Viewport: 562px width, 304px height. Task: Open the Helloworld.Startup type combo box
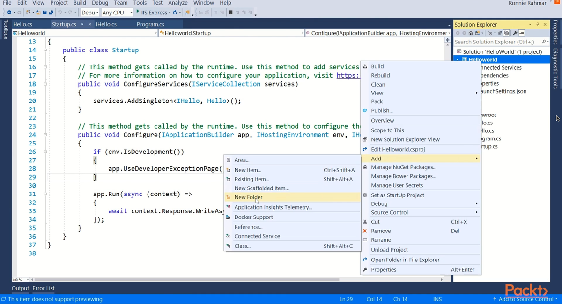pos(232,33)
